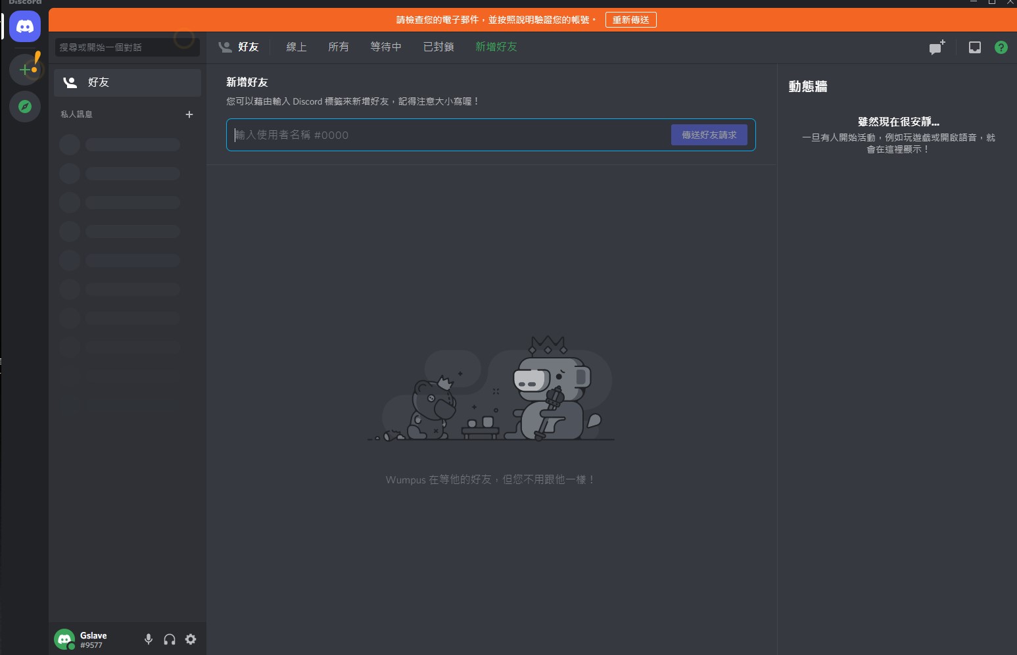
Task: Open the new group DM icon top right
Action: 936,47
